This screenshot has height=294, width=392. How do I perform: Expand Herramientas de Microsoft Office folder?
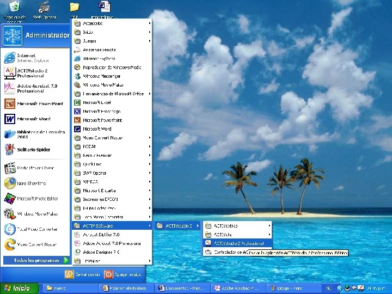click(112, 94)
